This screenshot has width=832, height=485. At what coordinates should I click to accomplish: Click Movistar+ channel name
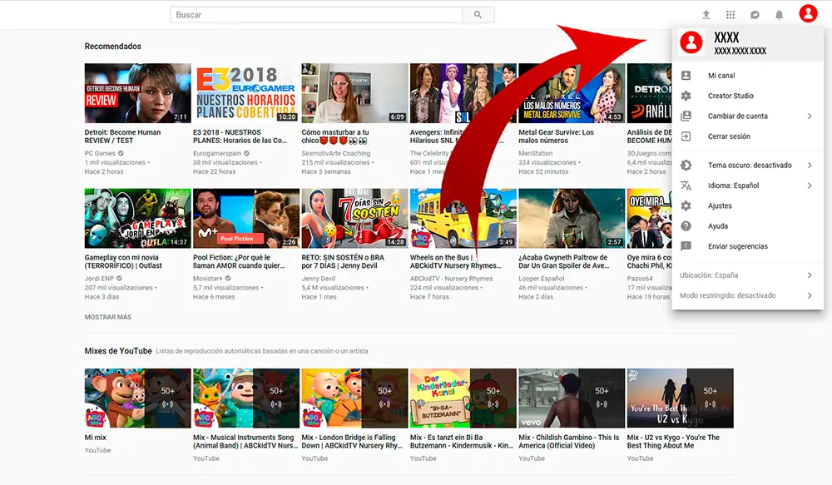pyautogui.click(x=208, y=279)
